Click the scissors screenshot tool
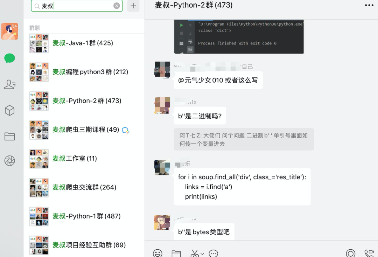 click(195, 253)
